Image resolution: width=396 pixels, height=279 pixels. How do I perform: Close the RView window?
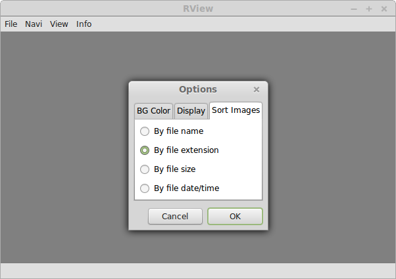point(384,9)
